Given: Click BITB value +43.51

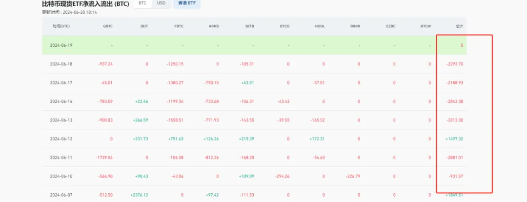Looking at the screenshot, I should point(248,82).
